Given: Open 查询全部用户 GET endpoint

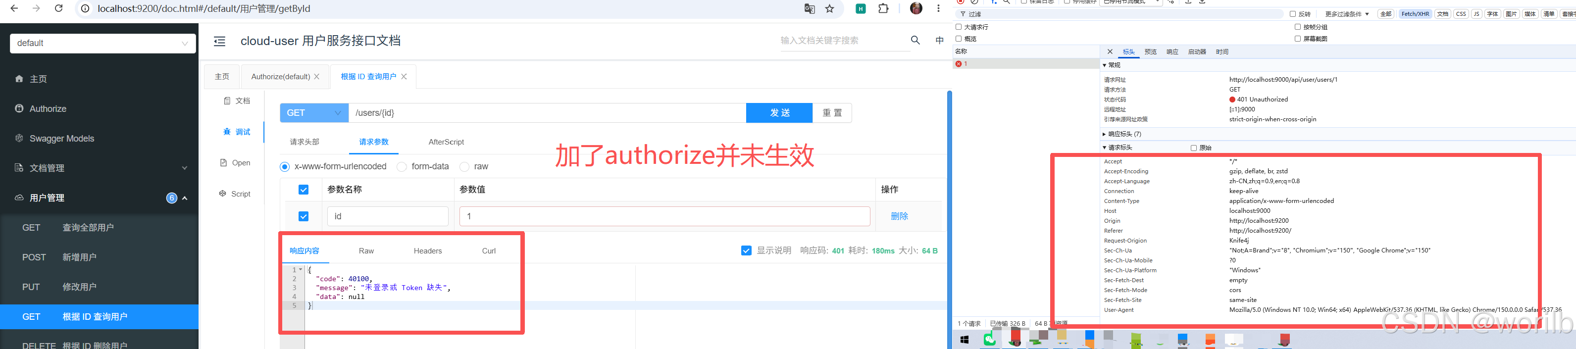Looking at the screenshot, I should pos(99,228).
